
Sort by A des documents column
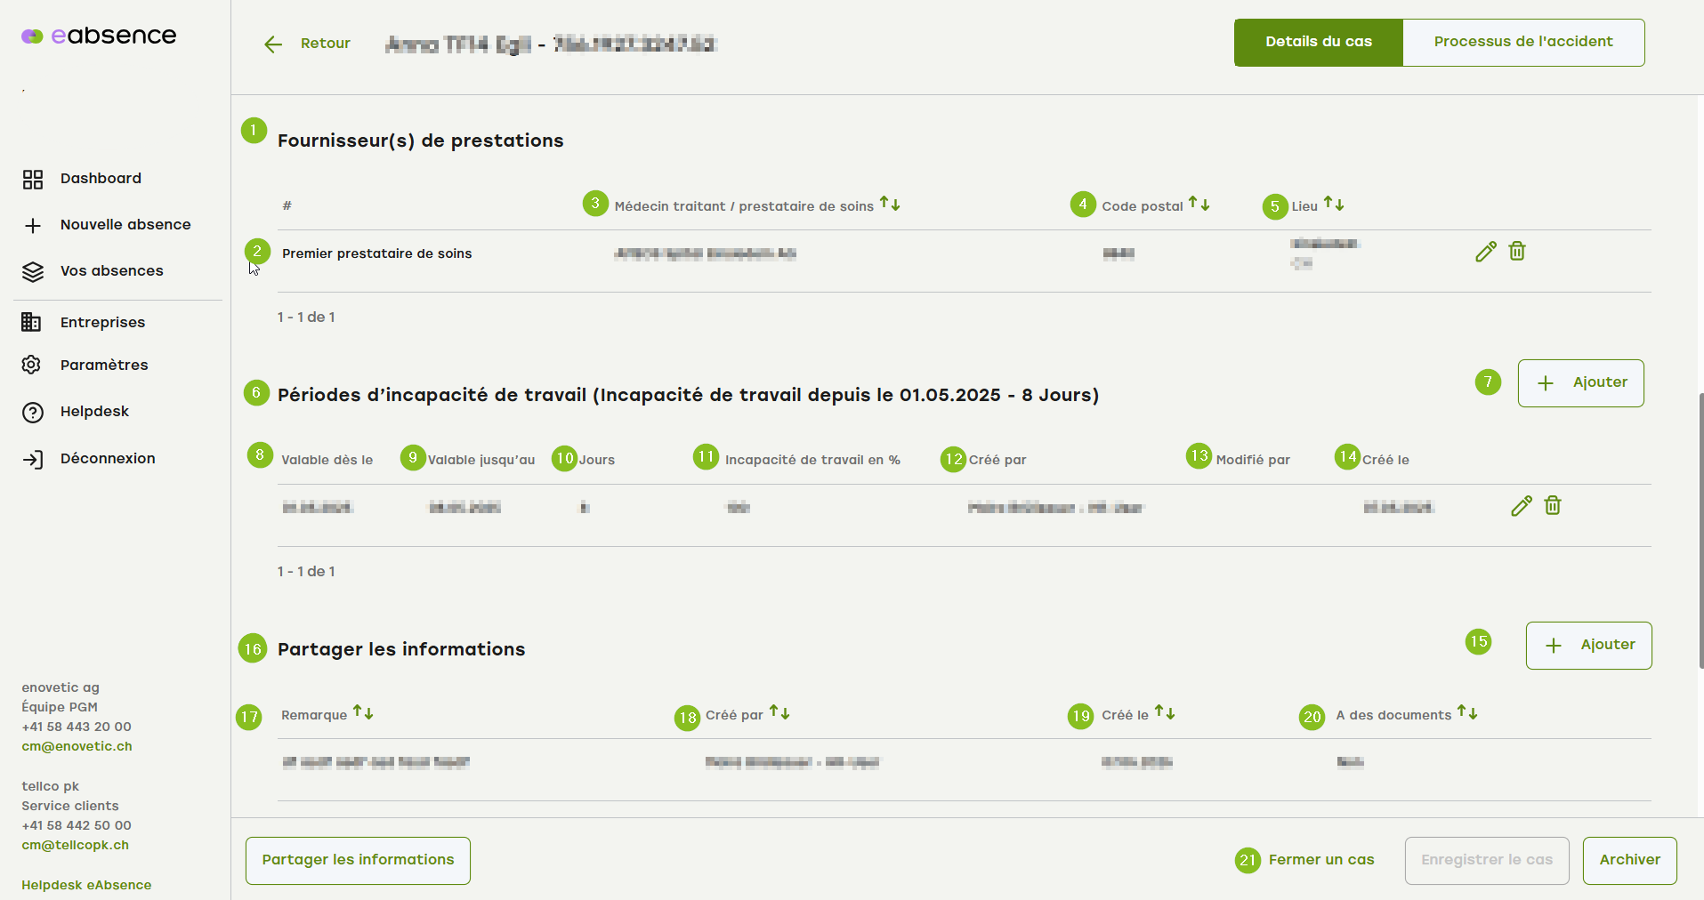(x=1467, y=713)
